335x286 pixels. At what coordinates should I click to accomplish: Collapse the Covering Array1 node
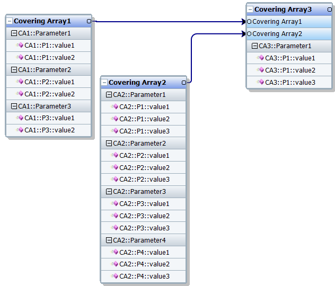tap(10, 21)
